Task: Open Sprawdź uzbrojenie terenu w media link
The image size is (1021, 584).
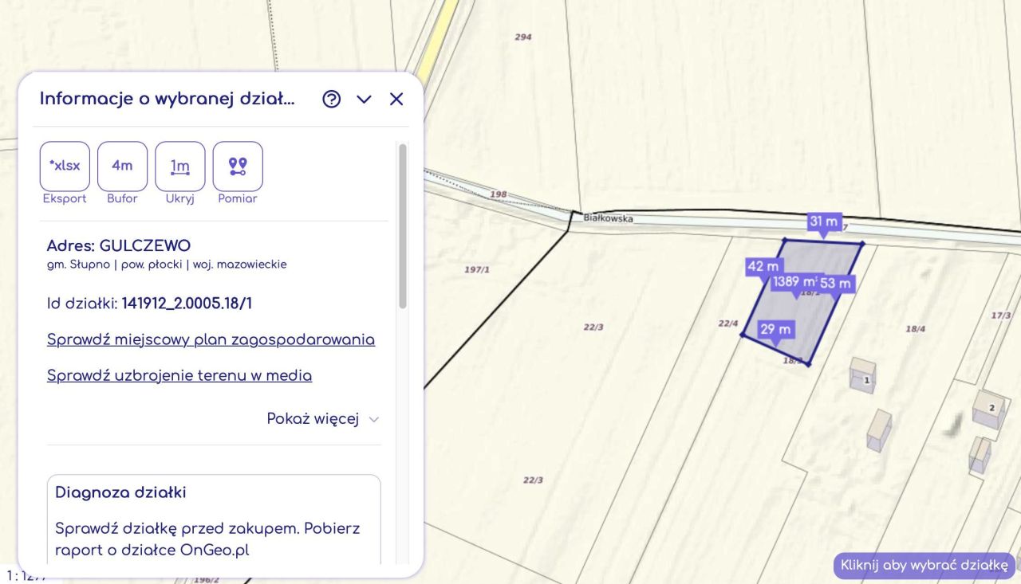Action: click(x=179, y=375)
